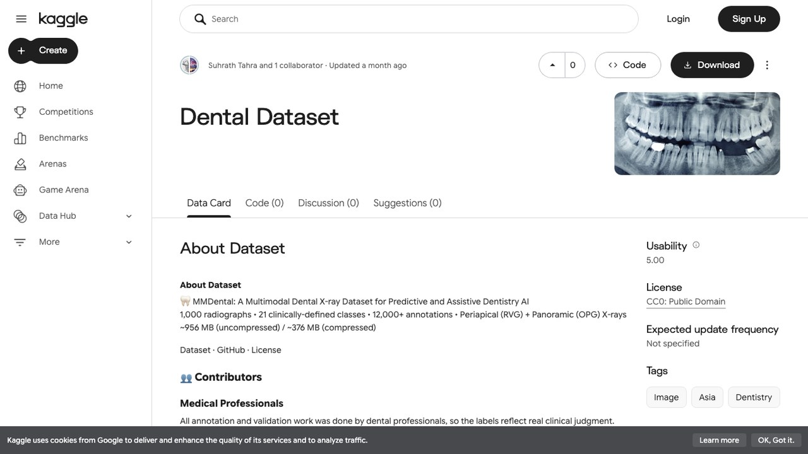Screen dimensions: 808x454
Task: Click the Home globe icon
Action: coord(20,86)
